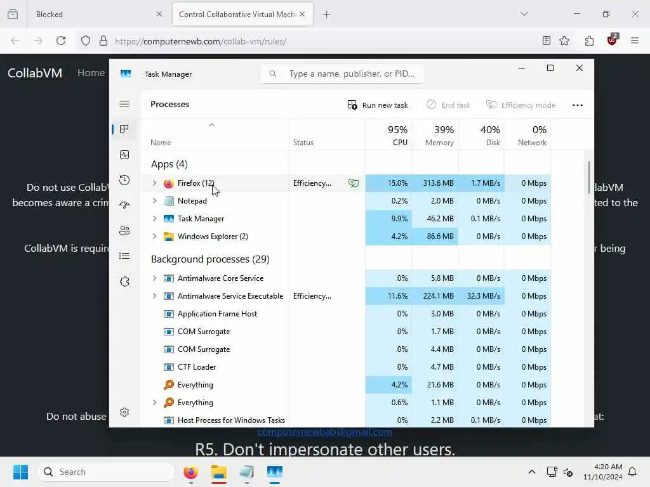Click the Notepad process icon
This screenshot has height=487, width=650.
(x=168, y=201)
